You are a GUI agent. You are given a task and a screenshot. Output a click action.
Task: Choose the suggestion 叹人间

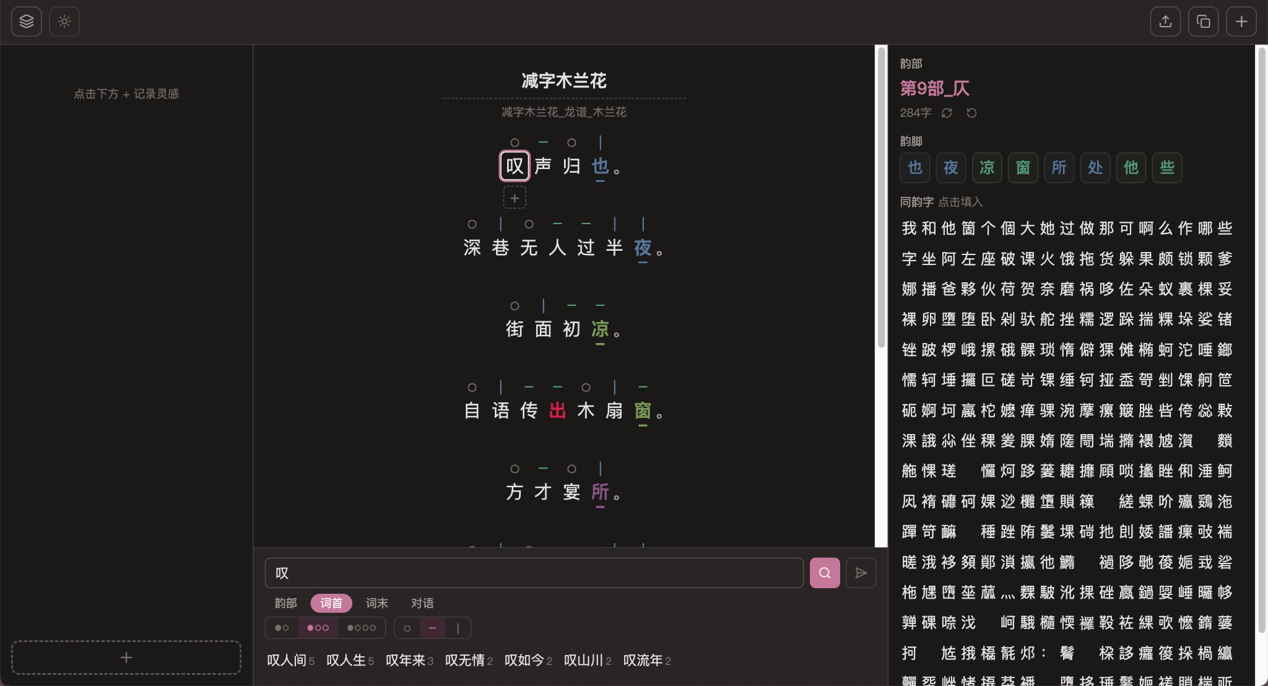pyautogui.click(x=287, y=660)
